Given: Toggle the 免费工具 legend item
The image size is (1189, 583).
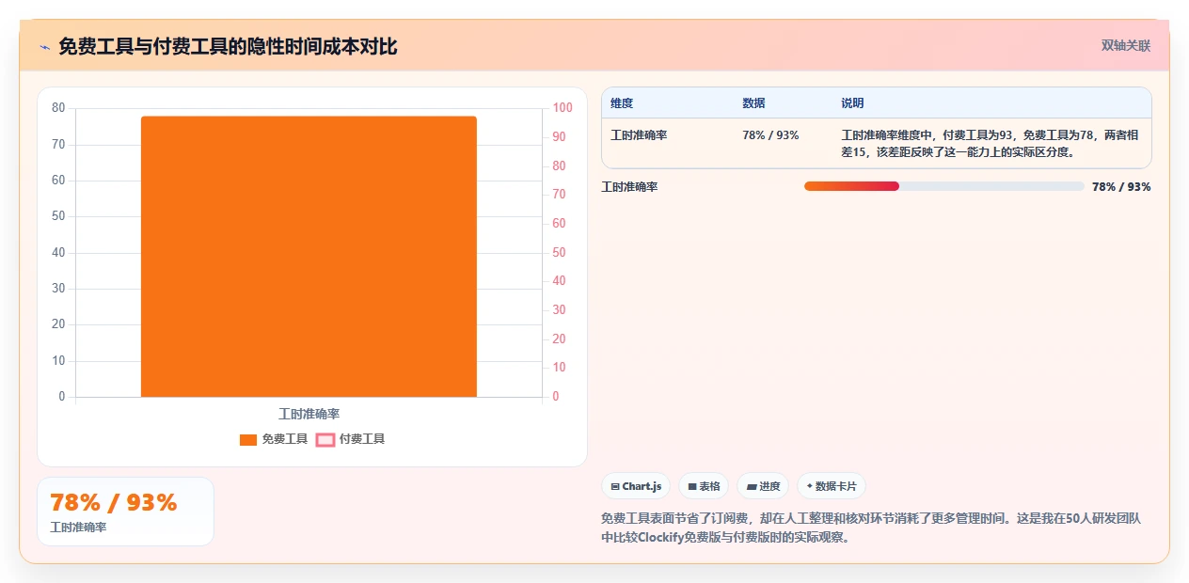Looking at the screenshot, I should 274,439.
